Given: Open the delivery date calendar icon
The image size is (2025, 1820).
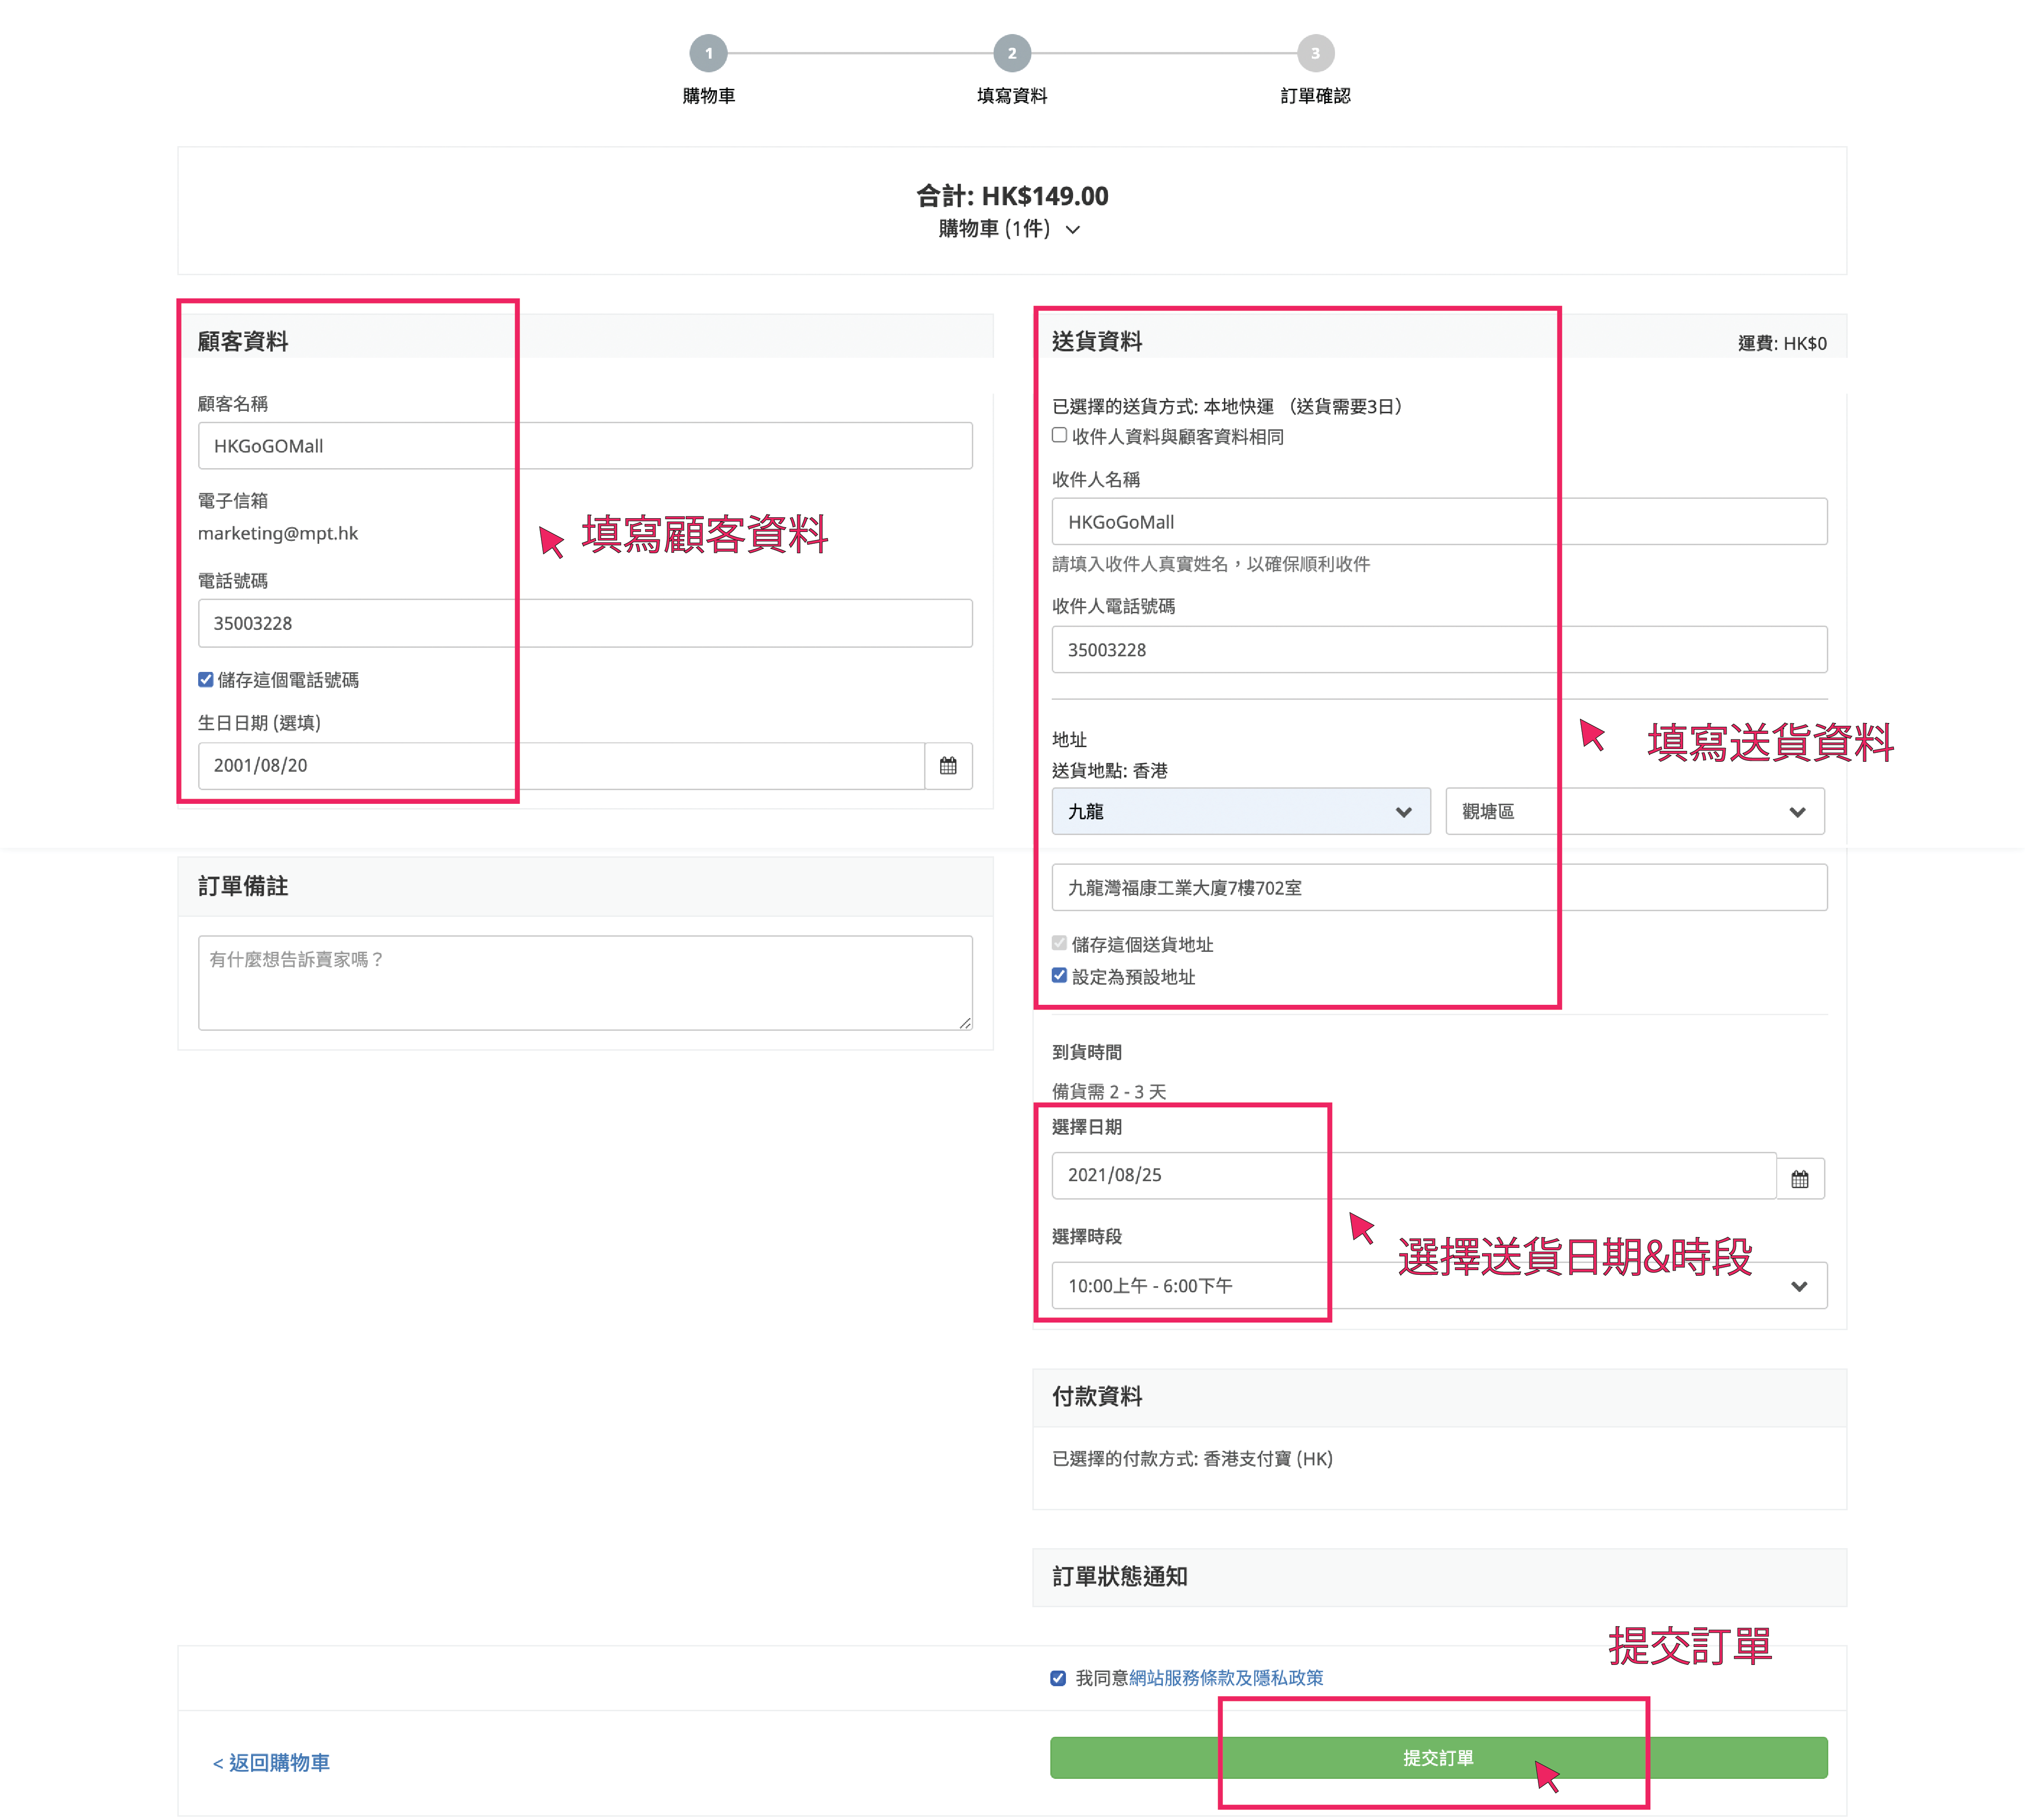Looking at the screenshot, I should 1799,1179.
